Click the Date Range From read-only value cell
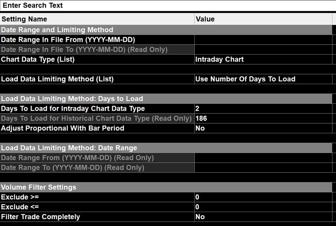Image resolution: width=336 pixels, height=226 pixels. pos(263,158)
